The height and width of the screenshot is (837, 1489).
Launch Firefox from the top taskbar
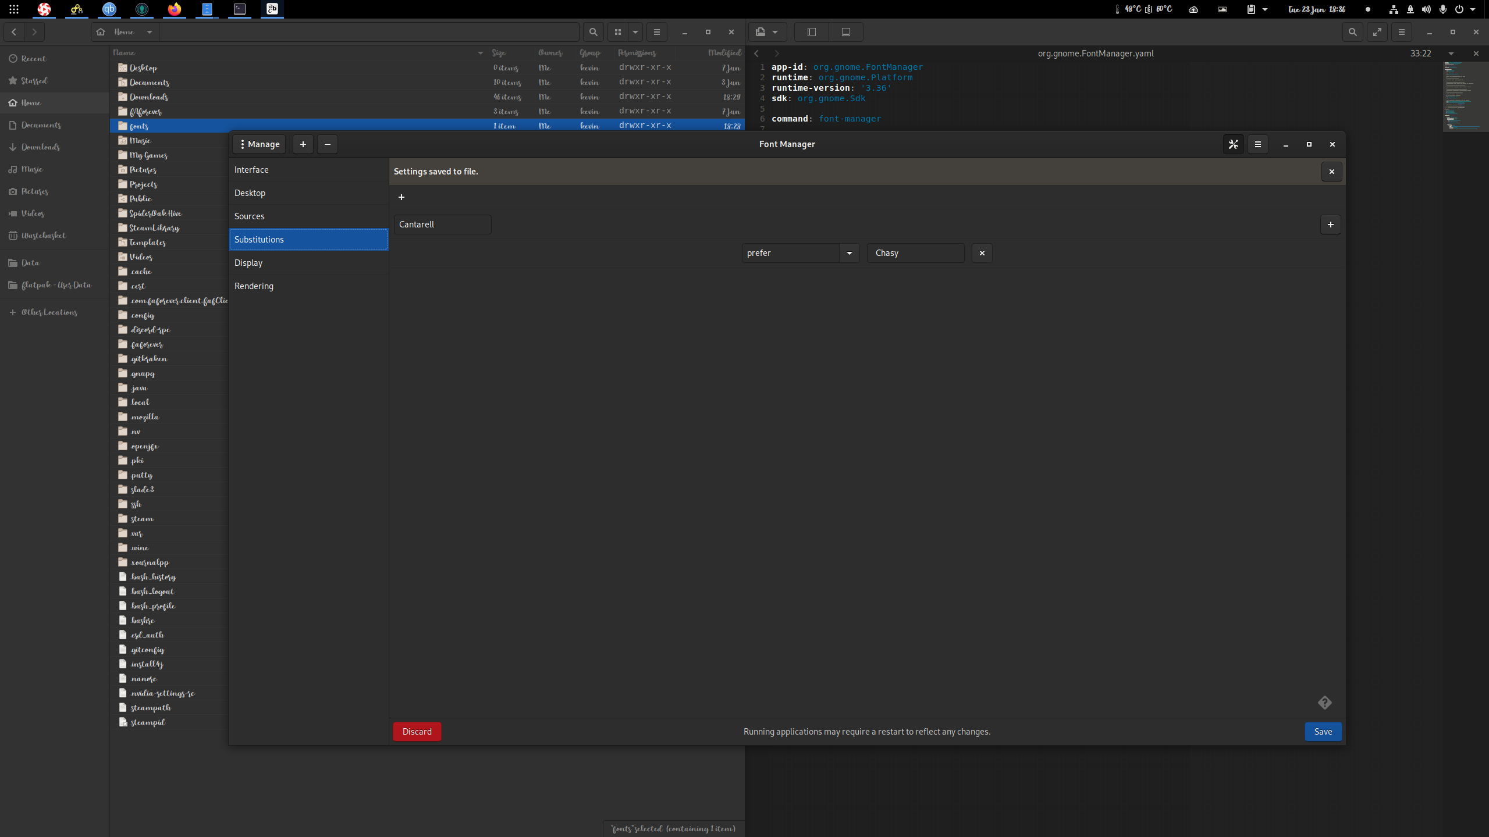pyautogui.click(x=173, y=9)
